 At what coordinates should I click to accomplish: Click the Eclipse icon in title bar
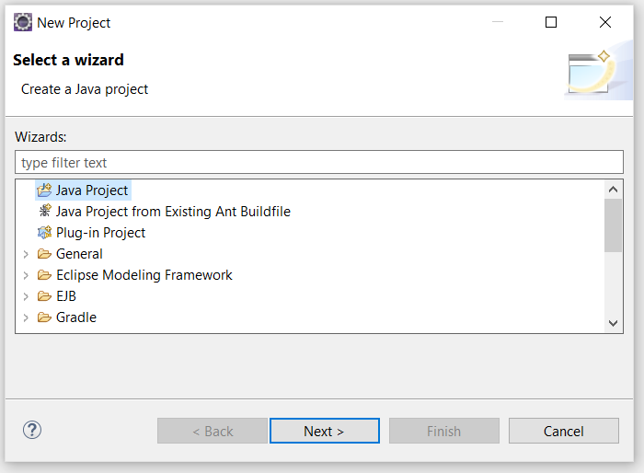pos(23,22)
